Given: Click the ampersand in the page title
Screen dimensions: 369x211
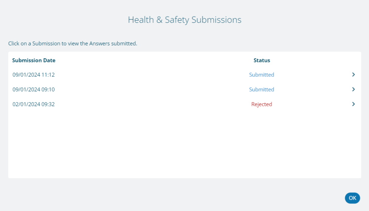Looking at the screenshot, I should click(159, 20).
